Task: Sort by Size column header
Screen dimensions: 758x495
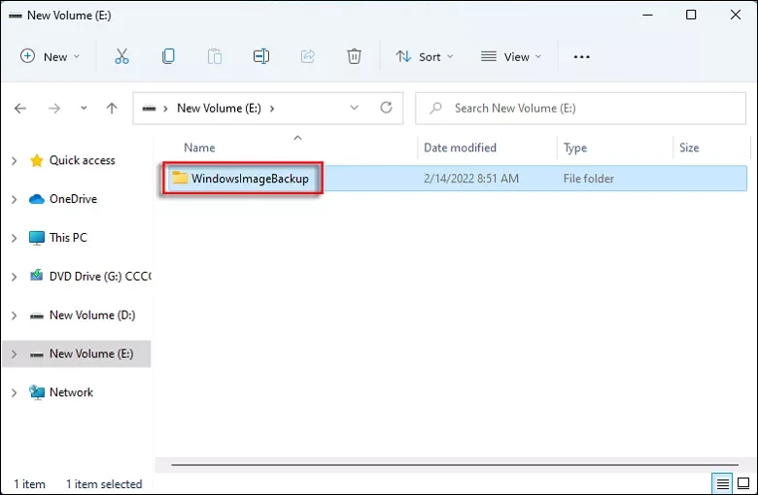Action: coord(689,148)
